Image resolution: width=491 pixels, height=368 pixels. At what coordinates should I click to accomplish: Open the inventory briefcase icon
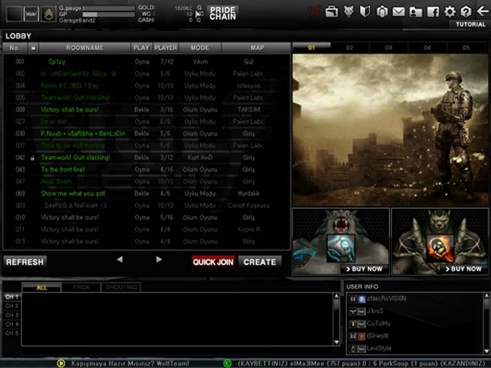coord(331,12)
